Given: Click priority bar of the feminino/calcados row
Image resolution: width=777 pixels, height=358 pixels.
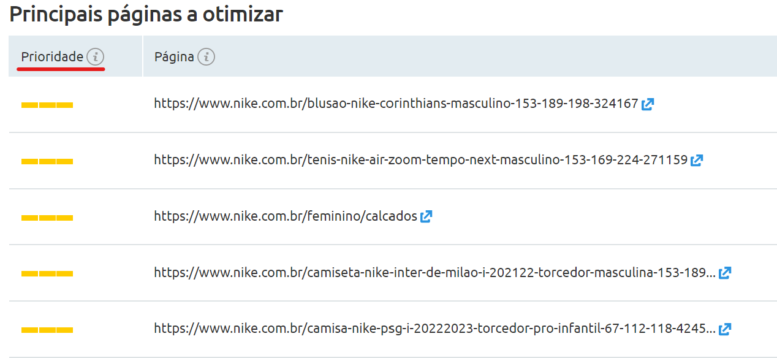Looking at the screenshot, I should pos(47,218).
